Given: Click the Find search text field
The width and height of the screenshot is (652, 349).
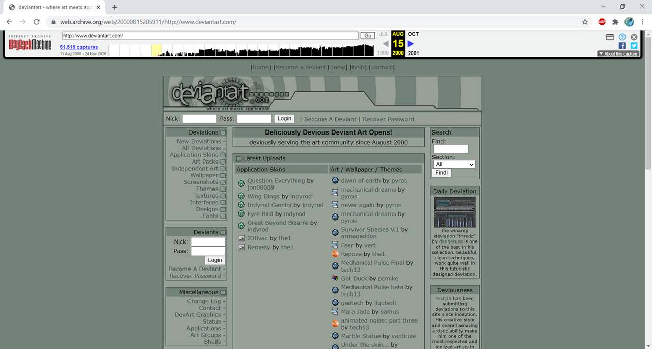Looking at the screenshot, I should 451,149.
